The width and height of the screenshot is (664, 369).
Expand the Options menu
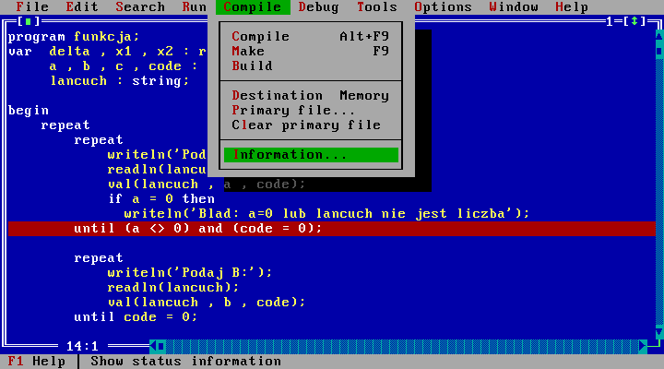tap(443, 6)
